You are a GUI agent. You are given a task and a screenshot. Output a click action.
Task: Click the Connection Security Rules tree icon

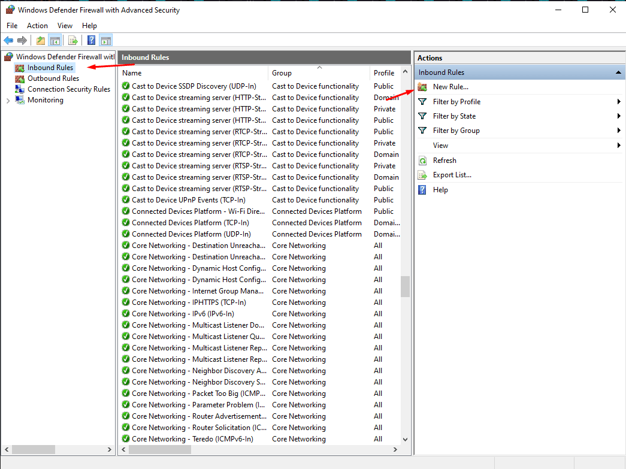tap(20, 89)
